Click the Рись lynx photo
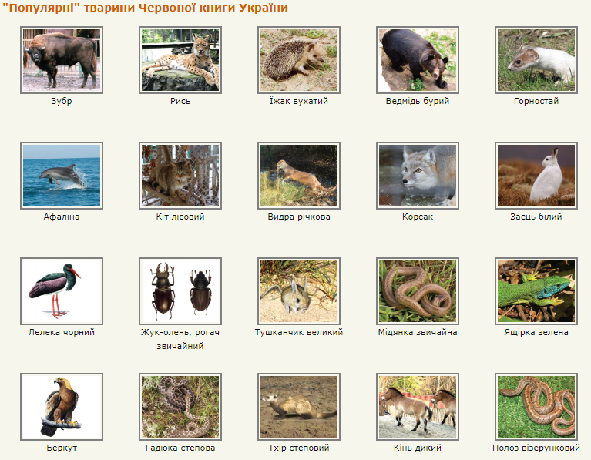The height and width of the screenshot is (460, 591). (x=180, y=60)
